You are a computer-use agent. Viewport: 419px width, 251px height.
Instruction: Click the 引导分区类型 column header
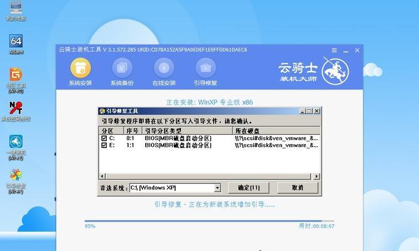pyautogui.click(x=187, y=131)
